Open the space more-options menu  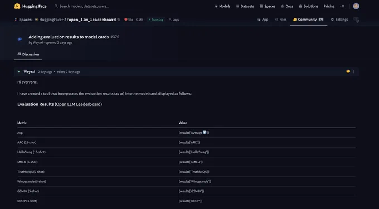356,20
